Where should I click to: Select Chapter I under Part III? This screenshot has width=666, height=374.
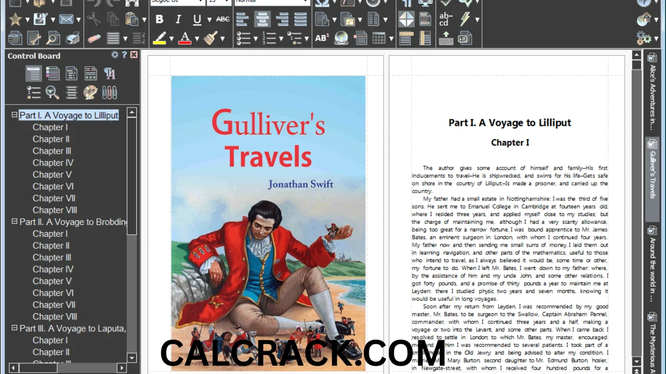50,340
